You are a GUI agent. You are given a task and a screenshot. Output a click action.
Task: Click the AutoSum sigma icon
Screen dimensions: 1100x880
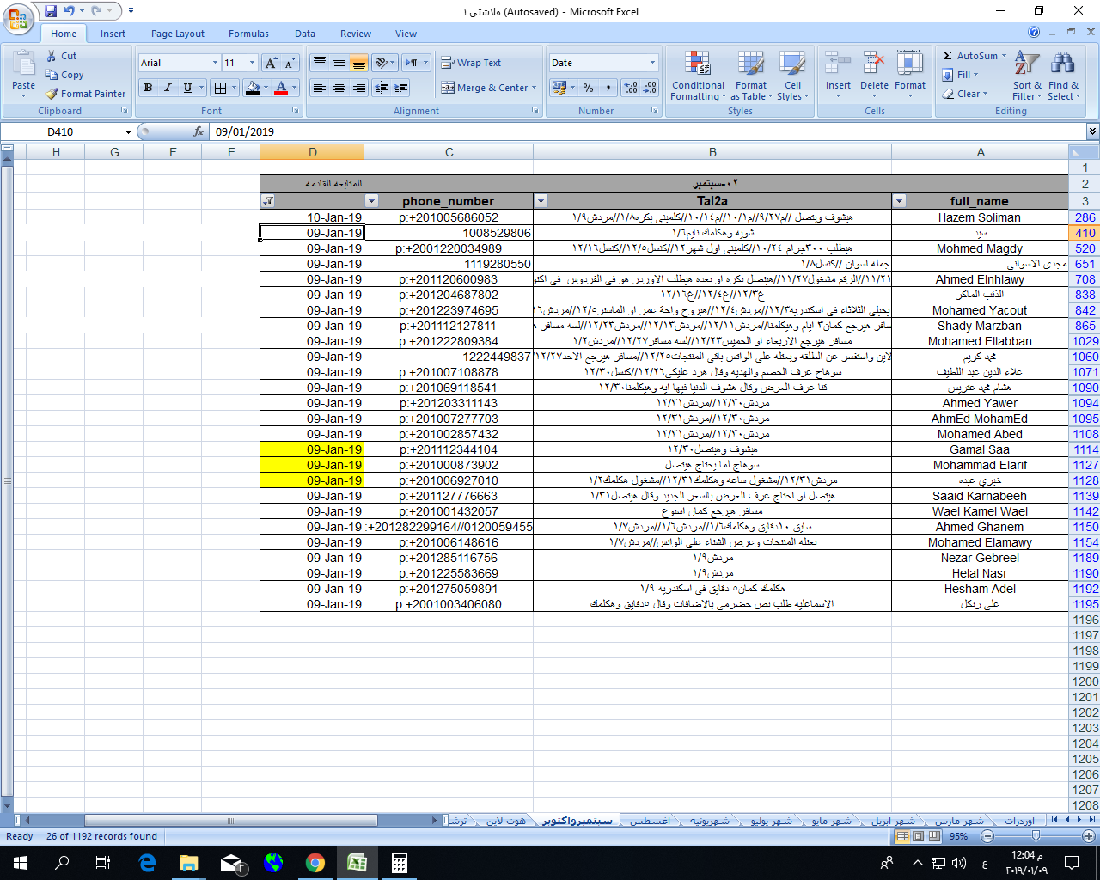(x=947, y=56)
